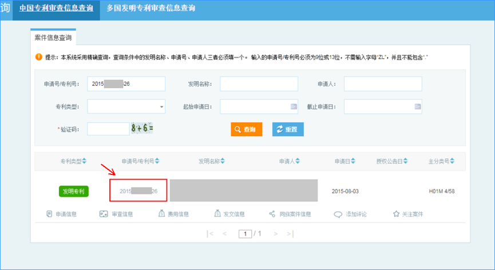495x270 pixels.
Task: Click 添加评论 link
Action: point(356,214)
